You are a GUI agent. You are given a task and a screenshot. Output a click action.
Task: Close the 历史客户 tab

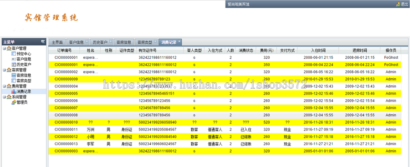[x=111, y=41]
